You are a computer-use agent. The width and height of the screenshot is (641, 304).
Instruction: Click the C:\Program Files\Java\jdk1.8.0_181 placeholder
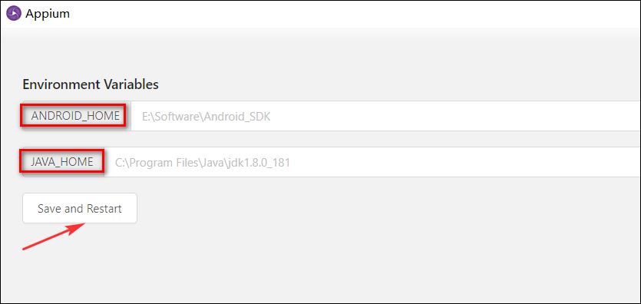tap(203, 163)
